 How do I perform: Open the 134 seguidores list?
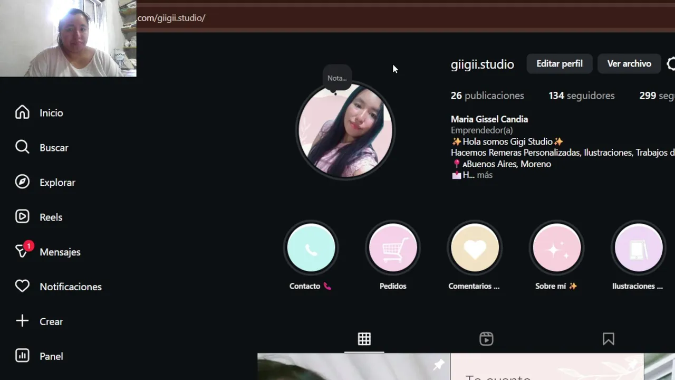tap(582, 96)
